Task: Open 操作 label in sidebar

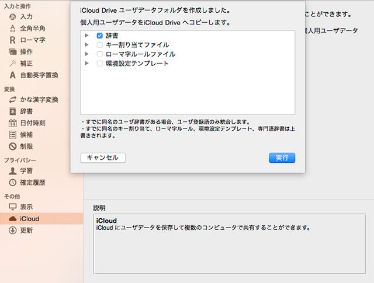Action: coord(26,52)
